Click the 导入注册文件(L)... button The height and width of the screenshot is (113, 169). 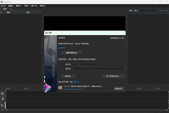click(x=113, y=76)
